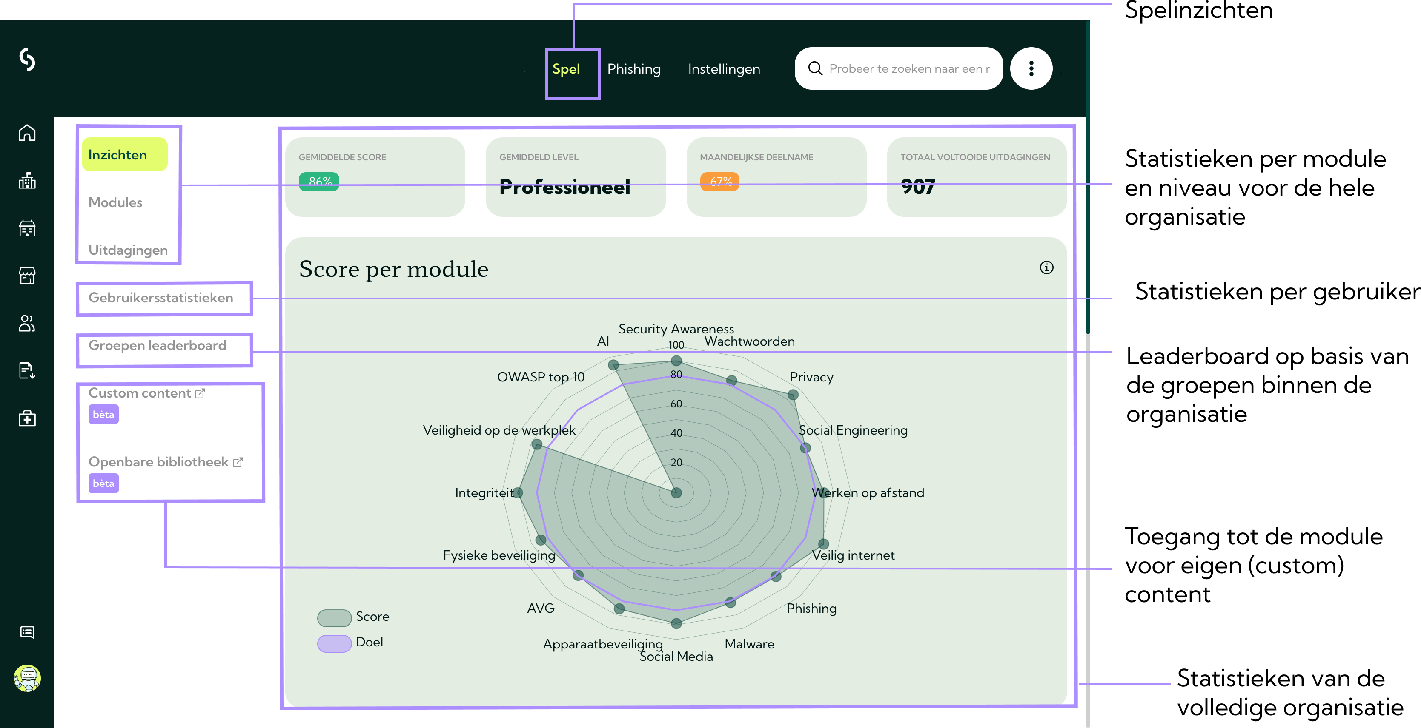Open the shop storefront sidebar icon
This screenshot has width=1421, height=728.
pos(27,275)
